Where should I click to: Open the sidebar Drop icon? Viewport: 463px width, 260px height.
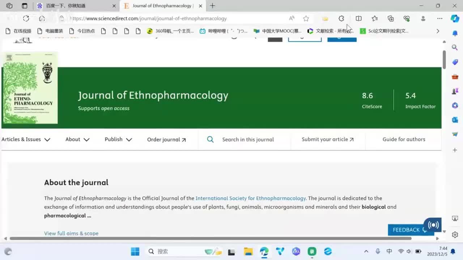click(x=455, y=134)
